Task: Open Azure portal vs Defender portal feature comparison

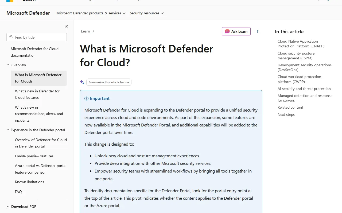Action: [x=41, y=169]
